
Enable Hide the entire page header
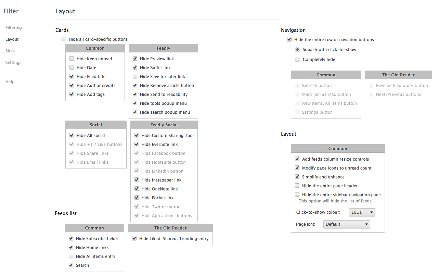pos(297,186)
